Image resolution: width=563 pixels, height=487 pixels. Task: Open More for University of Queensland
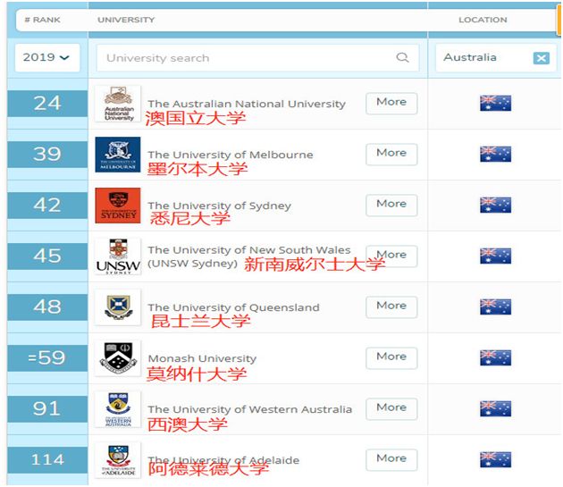[x=391, y=307]
